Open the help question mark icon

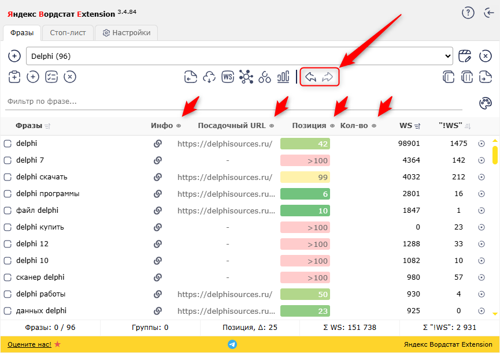[468, 13]
